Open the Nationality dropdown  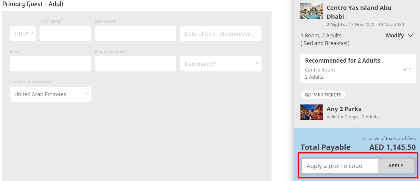(220, 64)
